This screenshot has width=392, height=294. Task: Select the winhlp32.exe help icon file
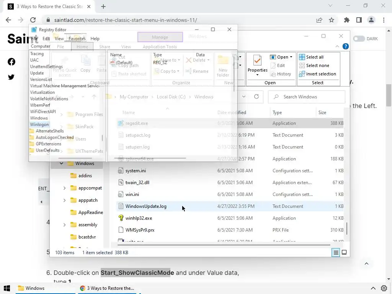230,218
